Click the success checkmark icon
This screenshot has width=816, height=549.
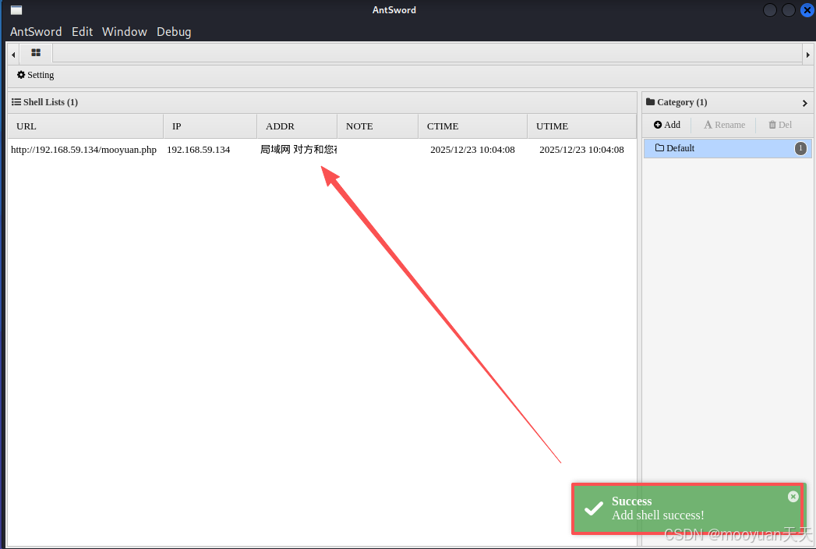593,508
